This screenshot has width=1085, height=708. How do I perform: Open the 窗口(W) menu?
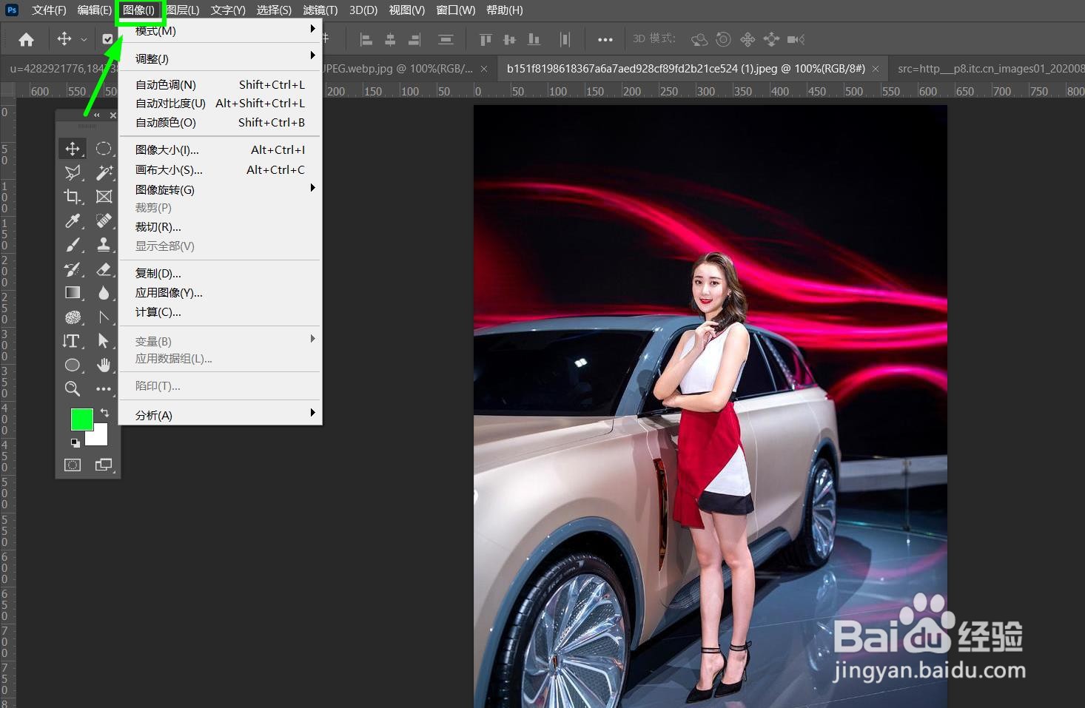[x=456, y=10]
